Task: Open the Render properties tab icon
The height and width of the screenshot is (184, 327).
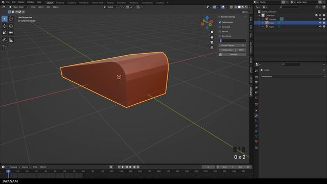Action: click(256, 77)
